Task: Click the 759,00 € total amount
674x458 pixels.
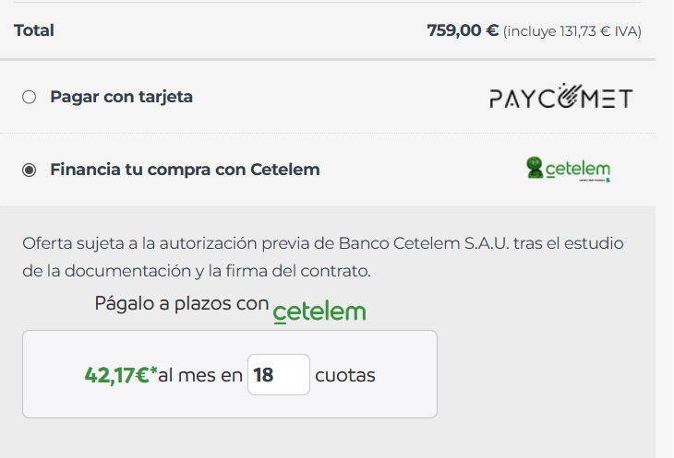Action: click(x=462, y=30)
